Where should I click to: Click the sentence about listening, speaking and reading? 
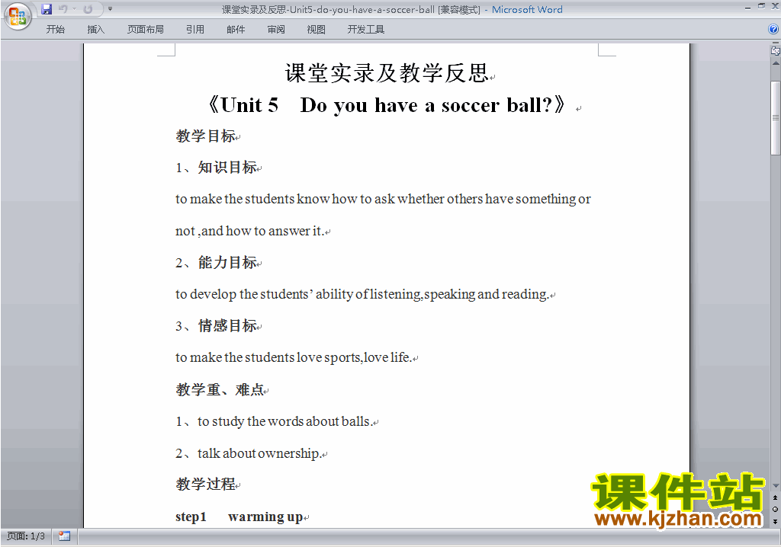tap(362, 294)
